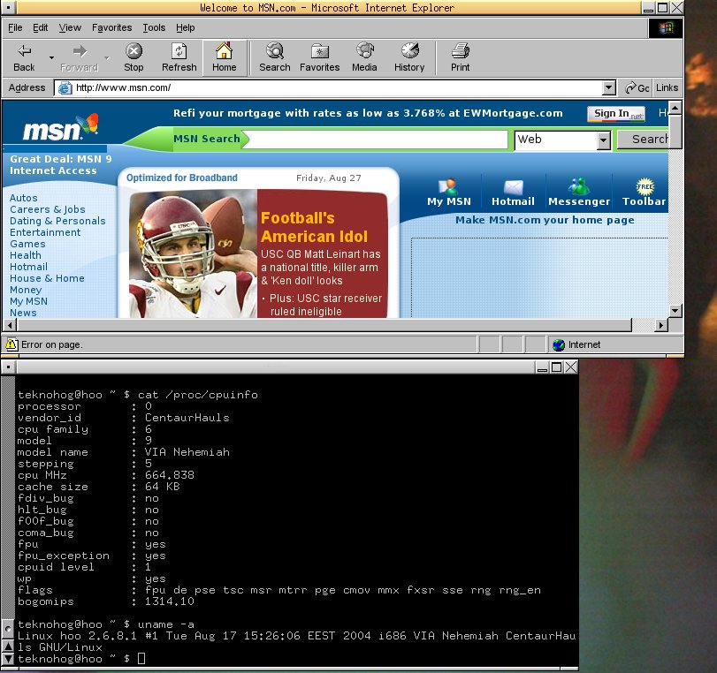Click the IE vertical scrollbar up arrow

point(675,109)
